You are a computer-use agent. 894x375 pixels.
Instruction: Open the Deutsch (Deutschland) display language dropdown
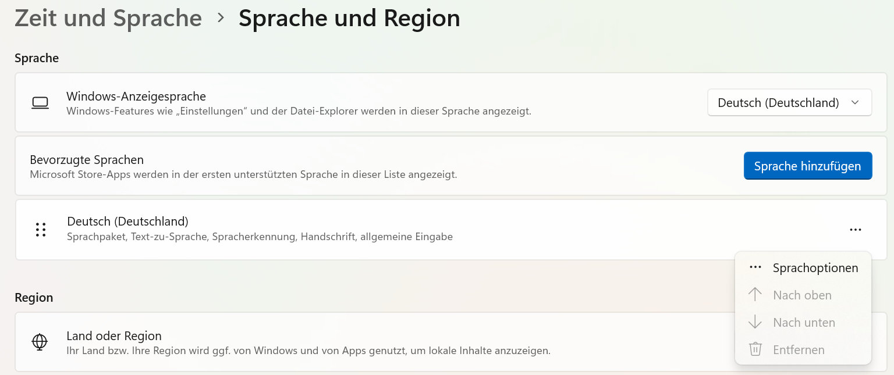pos(789,103)
